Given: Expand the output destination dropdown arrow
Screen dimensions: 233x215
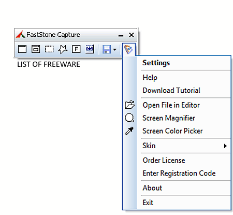Looking at the screenshot, I should [x=115, y=50].
